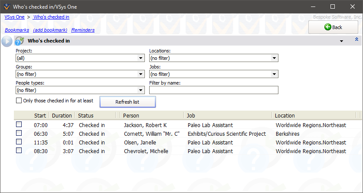Click the round blue play arrow icon
The image size is (363, 193).
coord(7,41)
